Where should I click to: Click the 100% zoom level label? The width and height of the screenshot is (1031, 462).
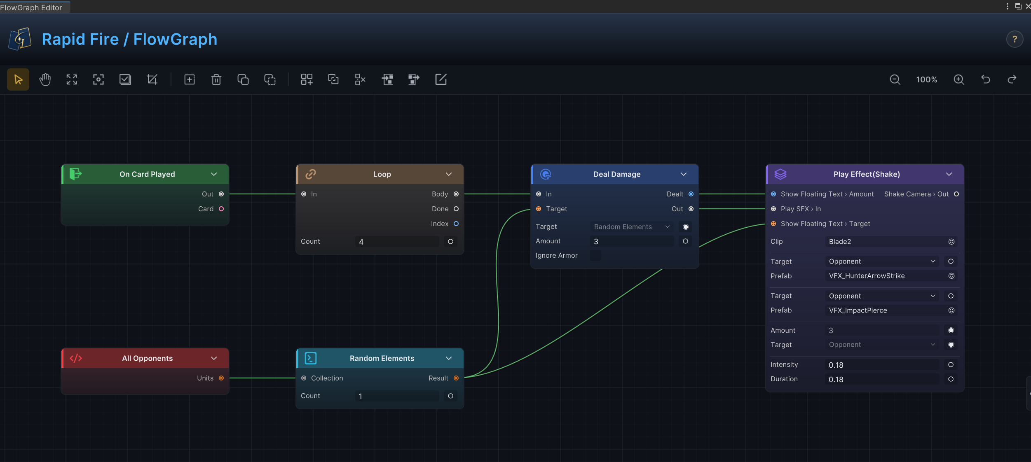point(927,79)
